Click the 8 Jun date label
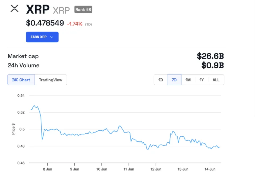 point(48,169)
